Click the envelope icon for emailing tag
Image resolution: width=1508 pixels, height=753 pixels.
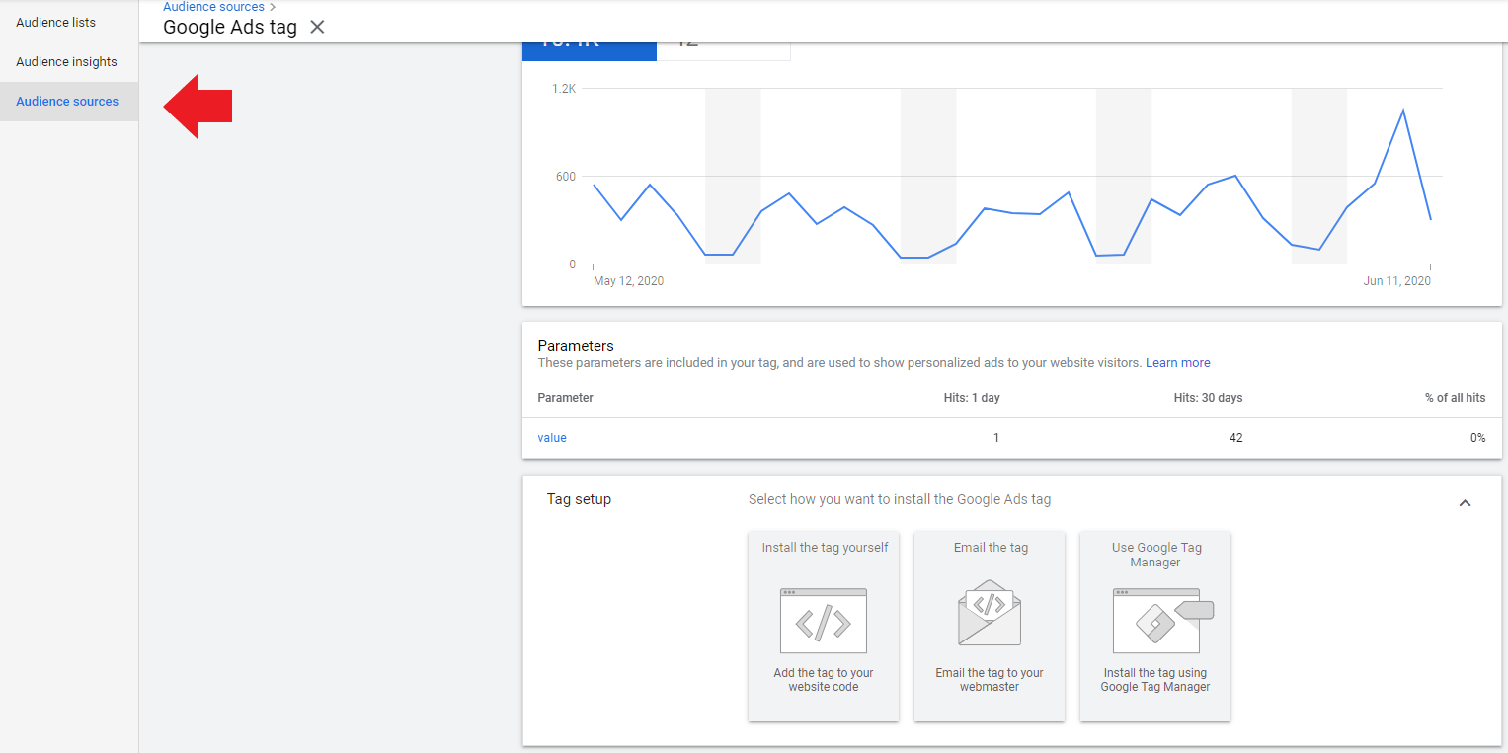(x=989, y=613)
